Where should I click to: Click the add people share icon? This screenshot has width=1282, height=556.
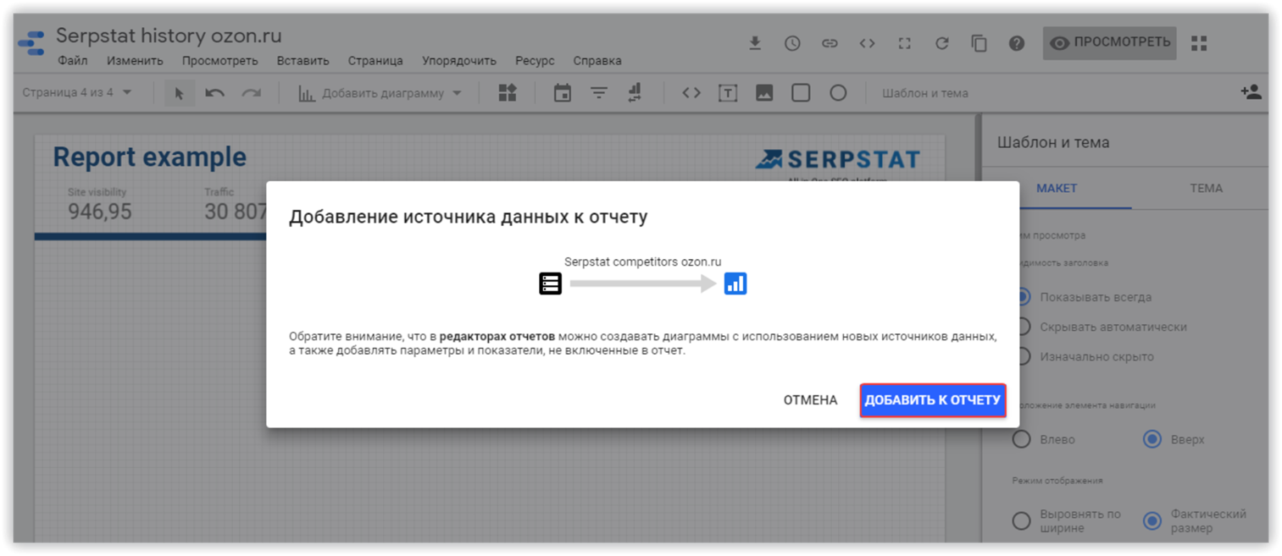pyautogui.click(x=1251, y=92)
